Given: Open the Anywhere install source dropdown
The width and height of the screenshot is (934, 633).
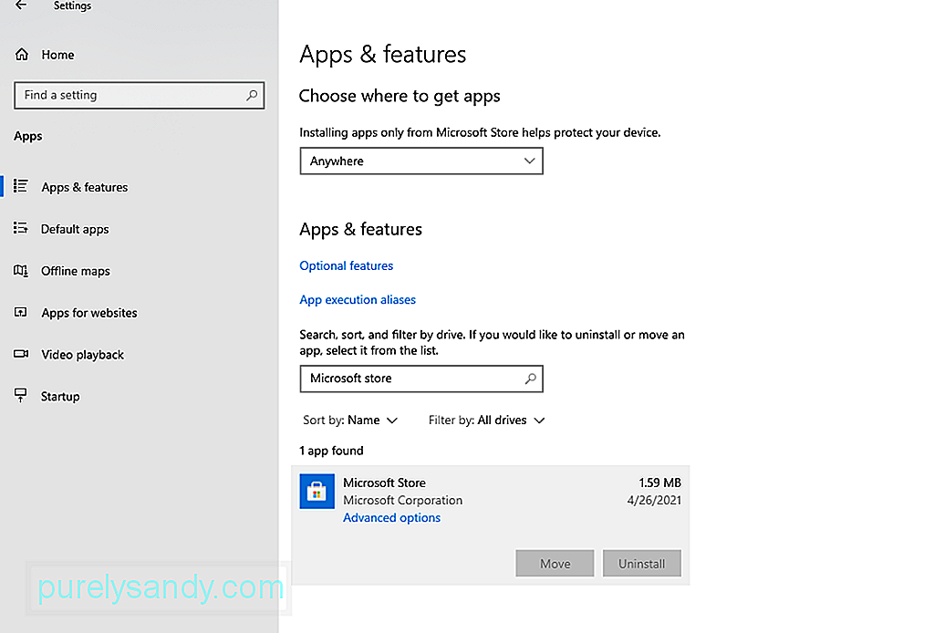Looking at the screenshot, I should (421, 161).
